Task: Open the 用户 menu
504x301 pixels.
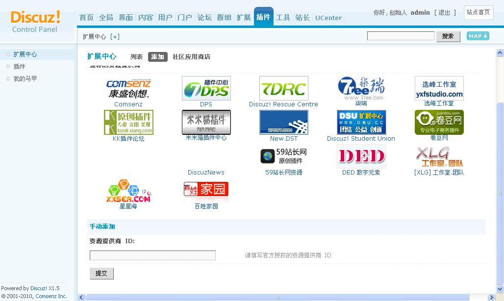Action: click(165, 18)
